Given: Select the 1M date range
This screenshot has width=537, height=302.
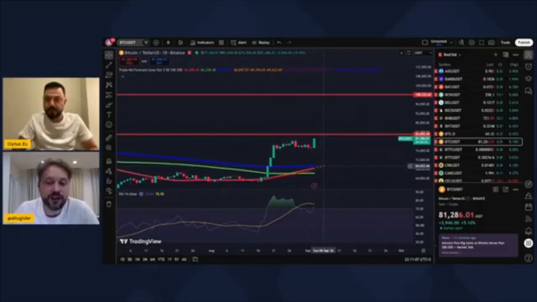Looking at the screenshot, I should point(137,259).
